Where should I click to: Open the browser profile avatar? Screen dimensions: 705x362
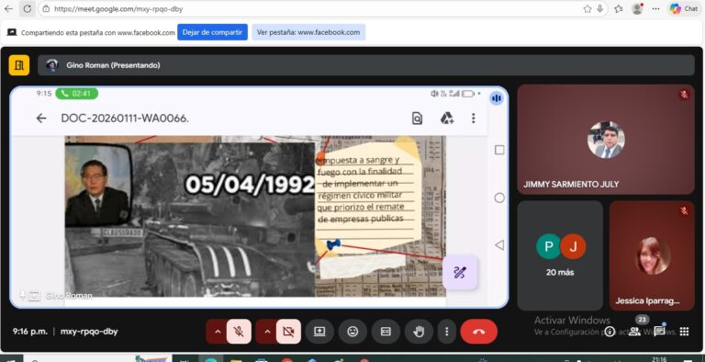(637, 9)
